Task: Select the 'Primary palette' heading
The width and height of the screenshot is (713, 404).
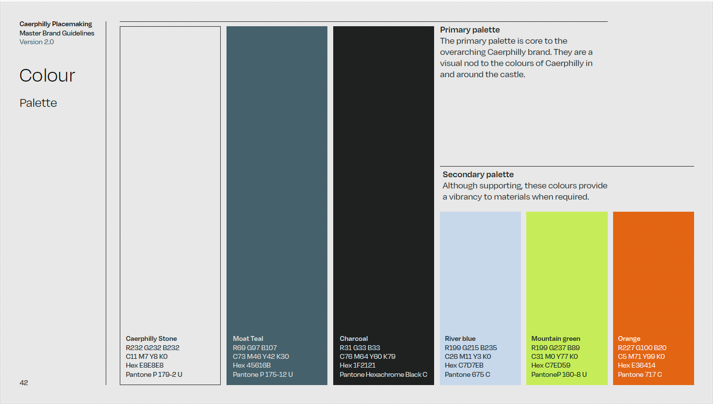Action: 470,30
